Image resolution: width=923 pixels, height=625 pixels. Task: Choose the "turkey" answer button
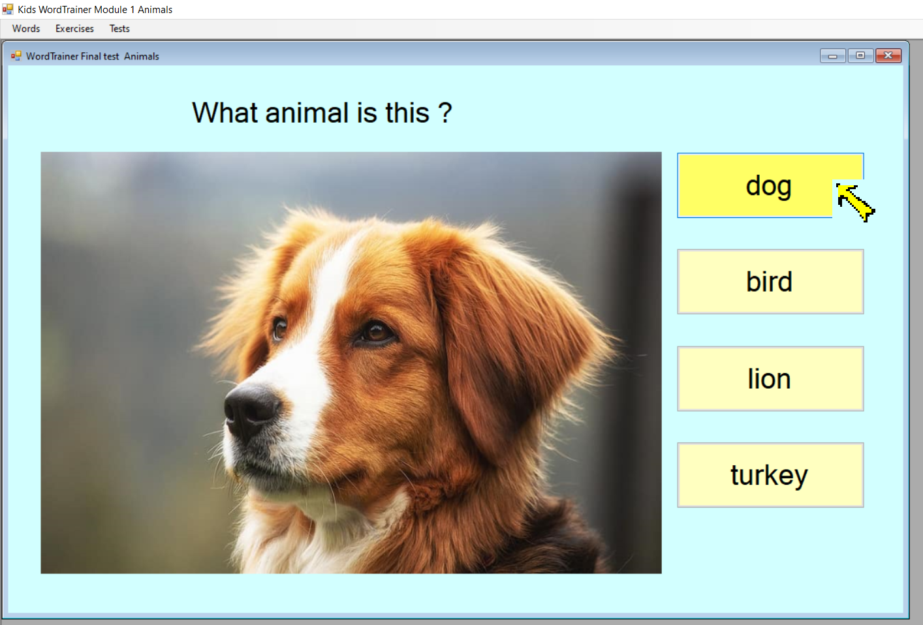click(x=770, y=475)
